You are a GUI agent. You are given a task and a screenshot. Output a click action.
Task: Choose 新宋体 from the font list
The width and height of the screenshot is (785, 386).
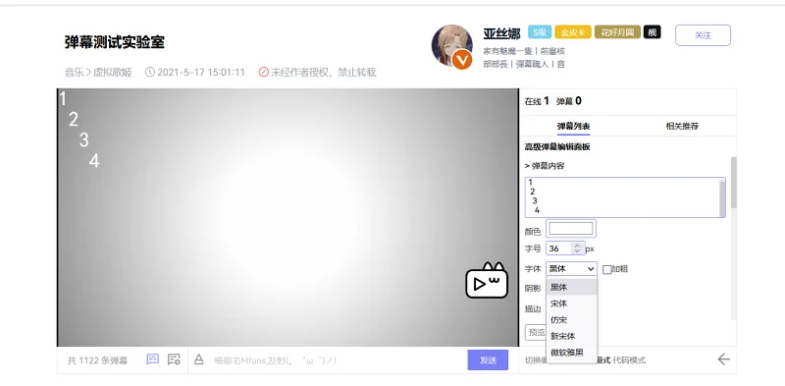571,336
